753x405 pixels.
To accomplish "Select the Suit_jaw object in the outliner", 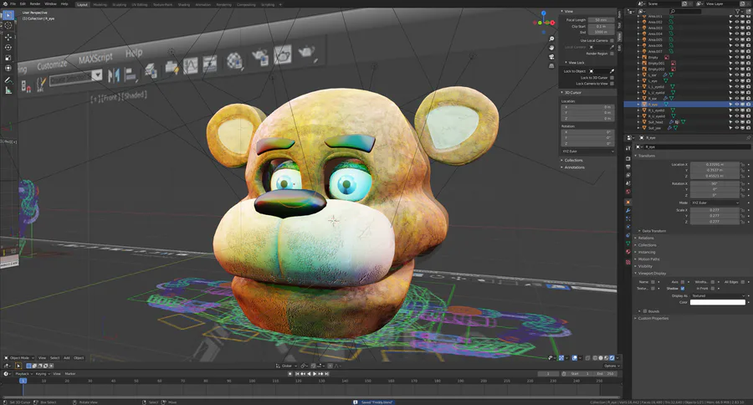I will 655,128.
